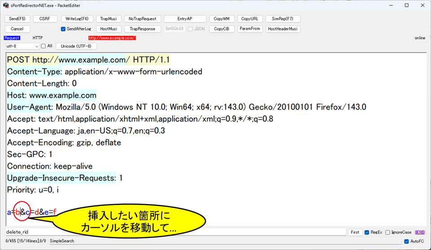
Task: Click the Accept: text/html header line
Action: (140, 118)
